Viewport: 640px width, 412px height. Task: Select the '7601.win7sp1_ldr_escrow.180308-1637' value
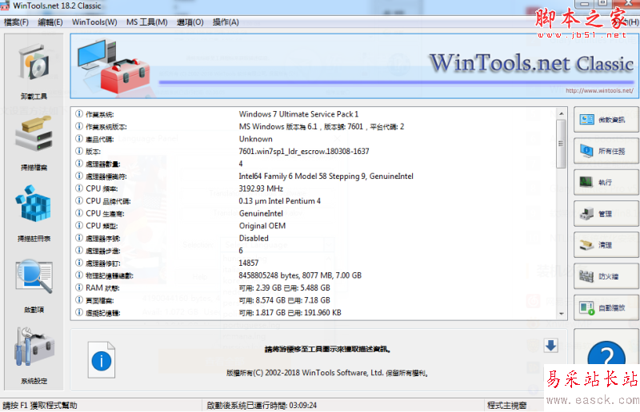304,152
